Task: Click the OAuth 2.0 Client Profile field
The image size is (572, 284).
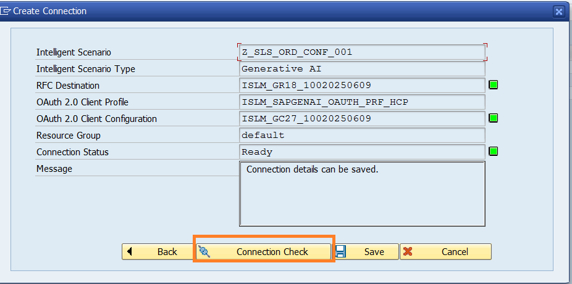Action: coord(361,102)
